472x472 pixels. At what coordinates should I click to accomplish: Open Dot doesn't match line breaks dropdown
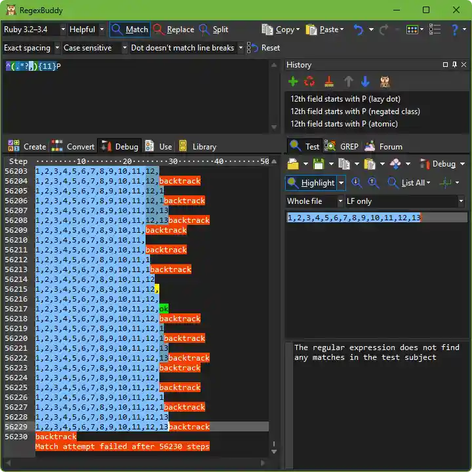pos(241,48)
